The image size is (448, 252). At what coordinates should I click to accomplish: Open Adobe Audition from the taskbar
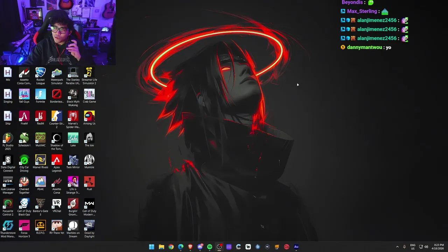[296, 247]
